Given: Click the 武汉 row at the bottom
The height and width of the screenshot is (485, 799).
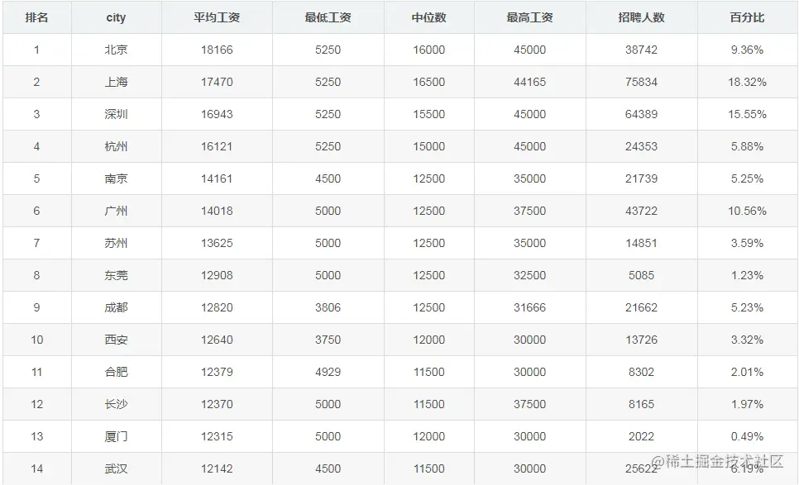Looking at the screenshot, I should click(115, 468).
